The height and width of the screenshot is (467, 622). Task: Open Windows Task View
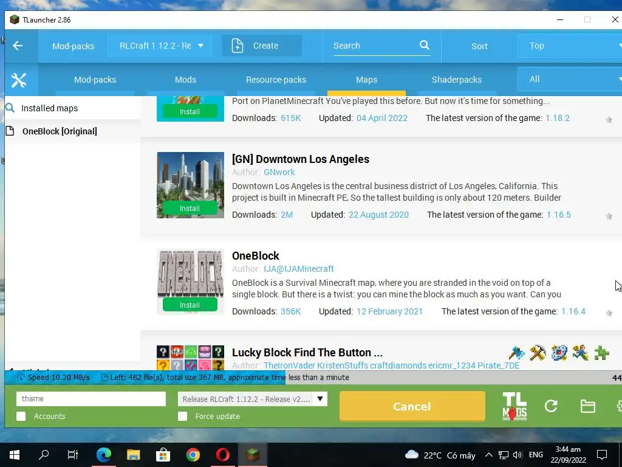tap(73, 455)
